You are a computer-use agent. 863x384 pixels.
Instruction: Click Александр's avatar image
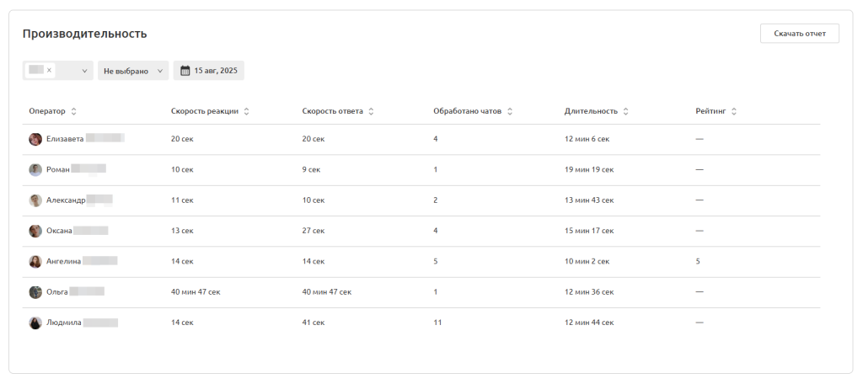coord(35,200)
